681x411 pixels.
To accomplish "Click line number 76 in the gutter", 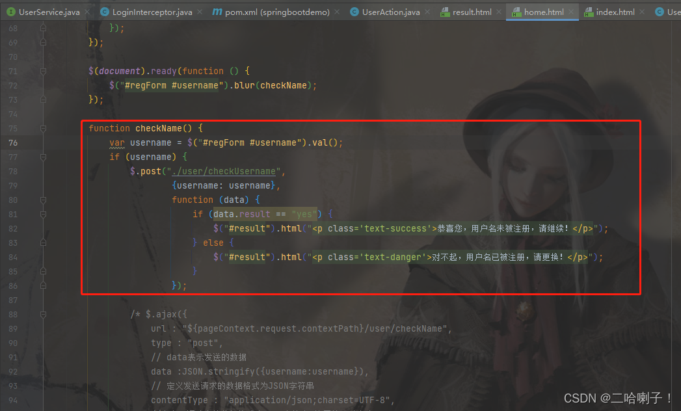I will [13, 142].
